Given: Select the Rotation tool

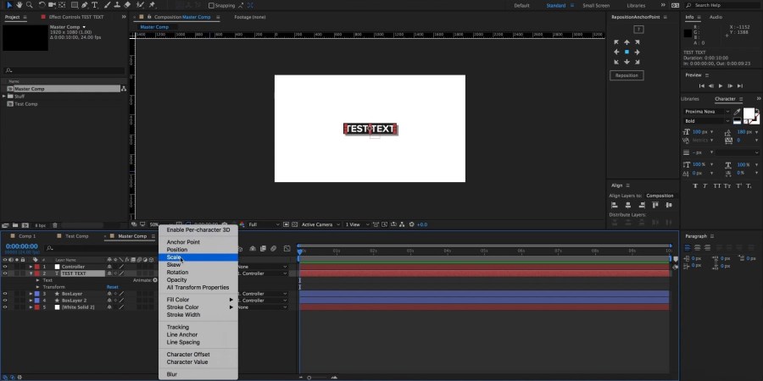Looking at the screenshot, I should coord(42,5).
